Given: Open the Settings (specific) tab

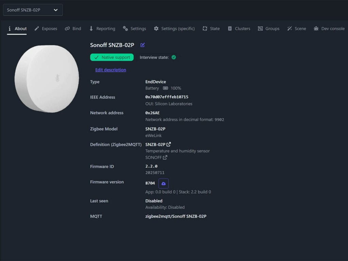Looking at the screenshot, I should (174, 29).
